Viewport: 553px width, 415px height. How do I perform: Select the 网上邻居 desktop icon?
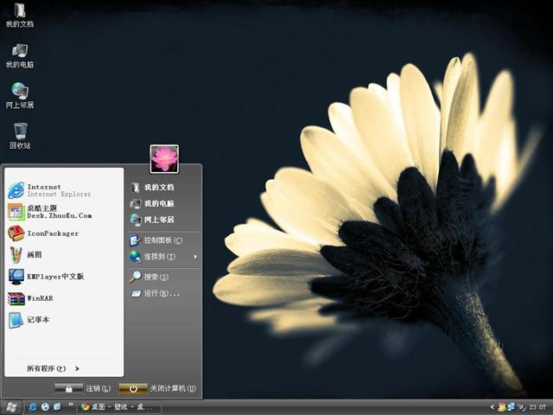[20, 92]
